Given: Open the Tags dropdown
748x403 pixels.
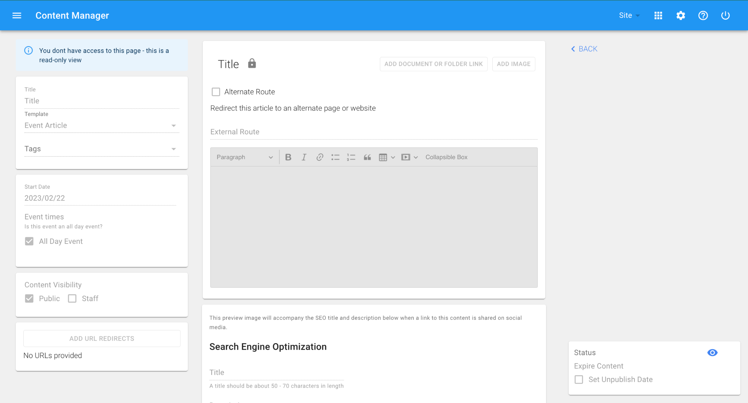Looking at the screenshot, I should pos(174,149).
